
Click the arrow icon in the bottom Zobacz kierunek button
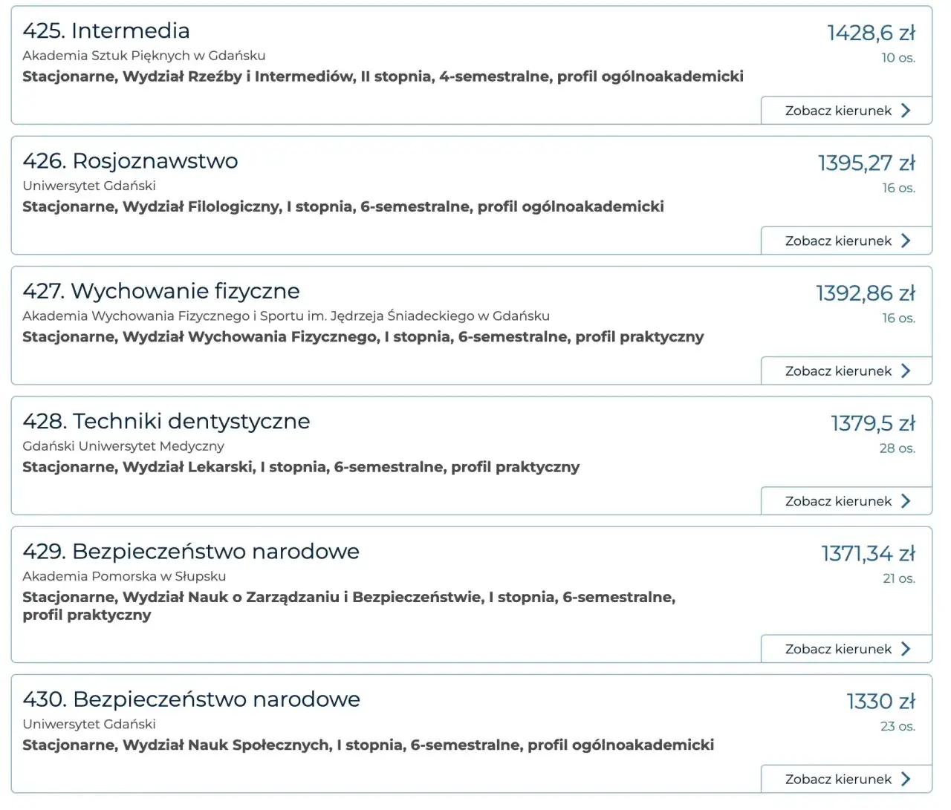[906, 779]
